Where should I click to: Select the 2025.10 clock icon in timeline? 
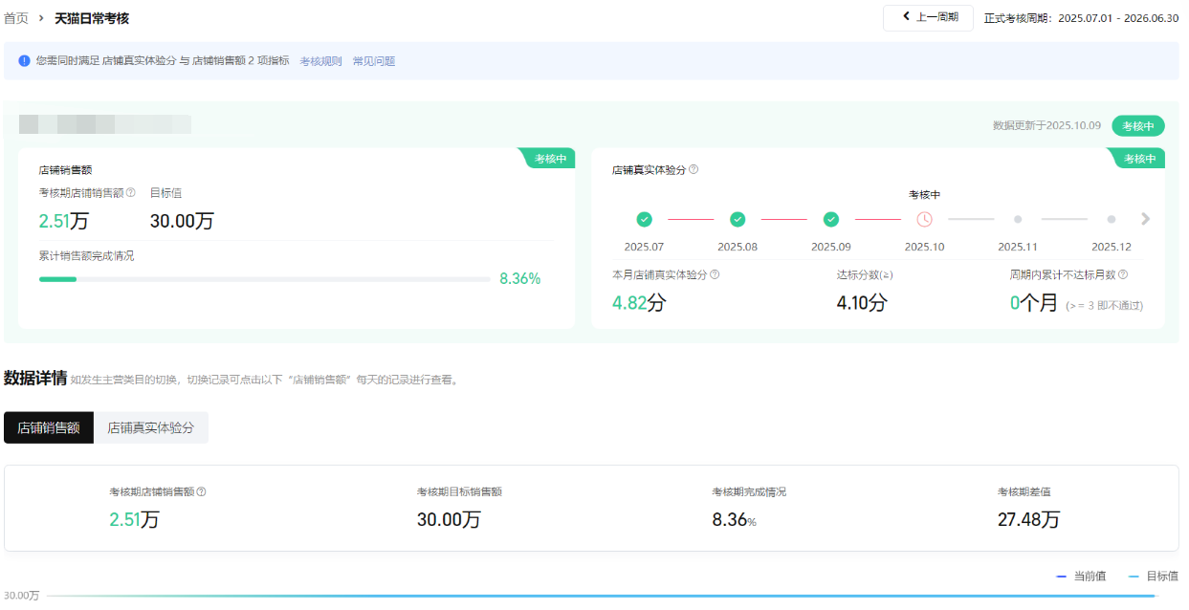[924, 219]
